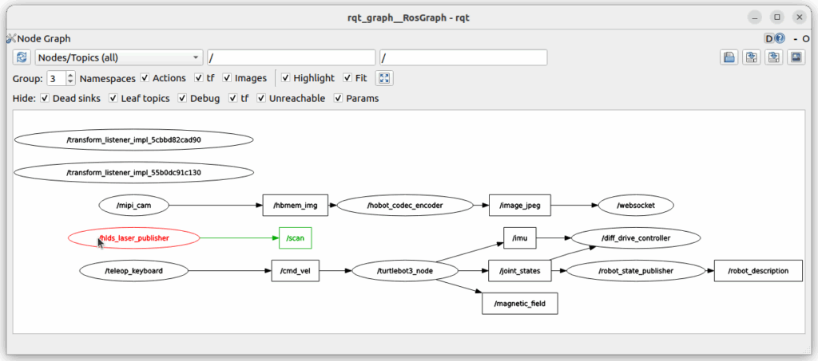Open the Nodes/Topics (all) dropdown
The image size is (818, 361).
point(118,57)
